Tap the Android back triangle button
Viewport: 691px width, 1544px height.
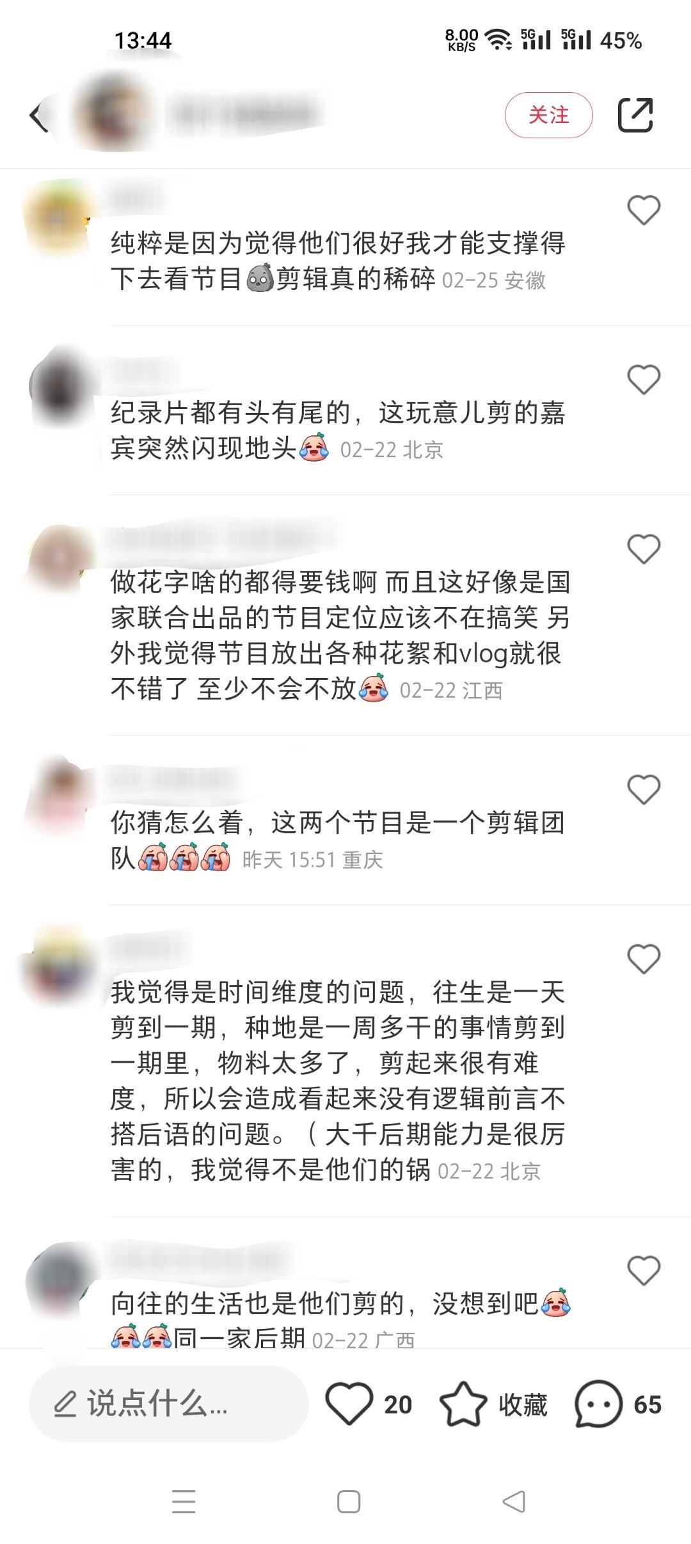pyautogui.click(x=514, y=1501)
